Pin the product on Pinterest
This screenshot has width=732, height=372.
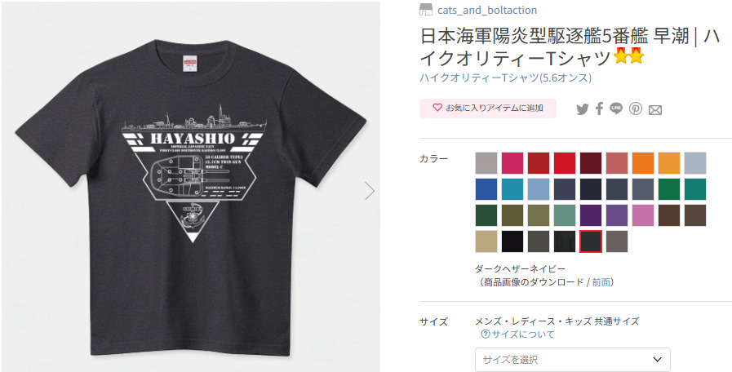click(x=636, y=108)
